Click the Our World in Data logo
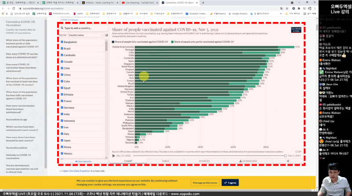 coord(296,29)
